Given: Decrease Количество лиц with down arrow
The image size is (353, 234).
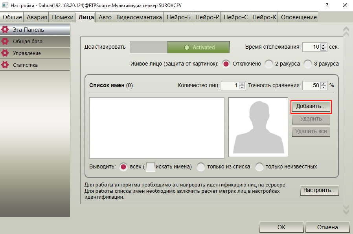Looking at the screenshot, I should point(242,87).
